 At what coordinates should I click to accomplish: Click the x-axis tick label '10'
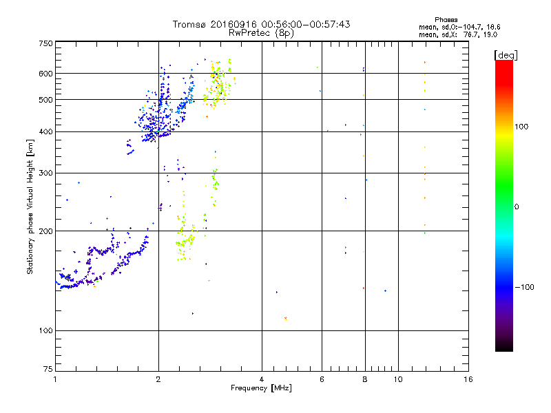(398, 379)
